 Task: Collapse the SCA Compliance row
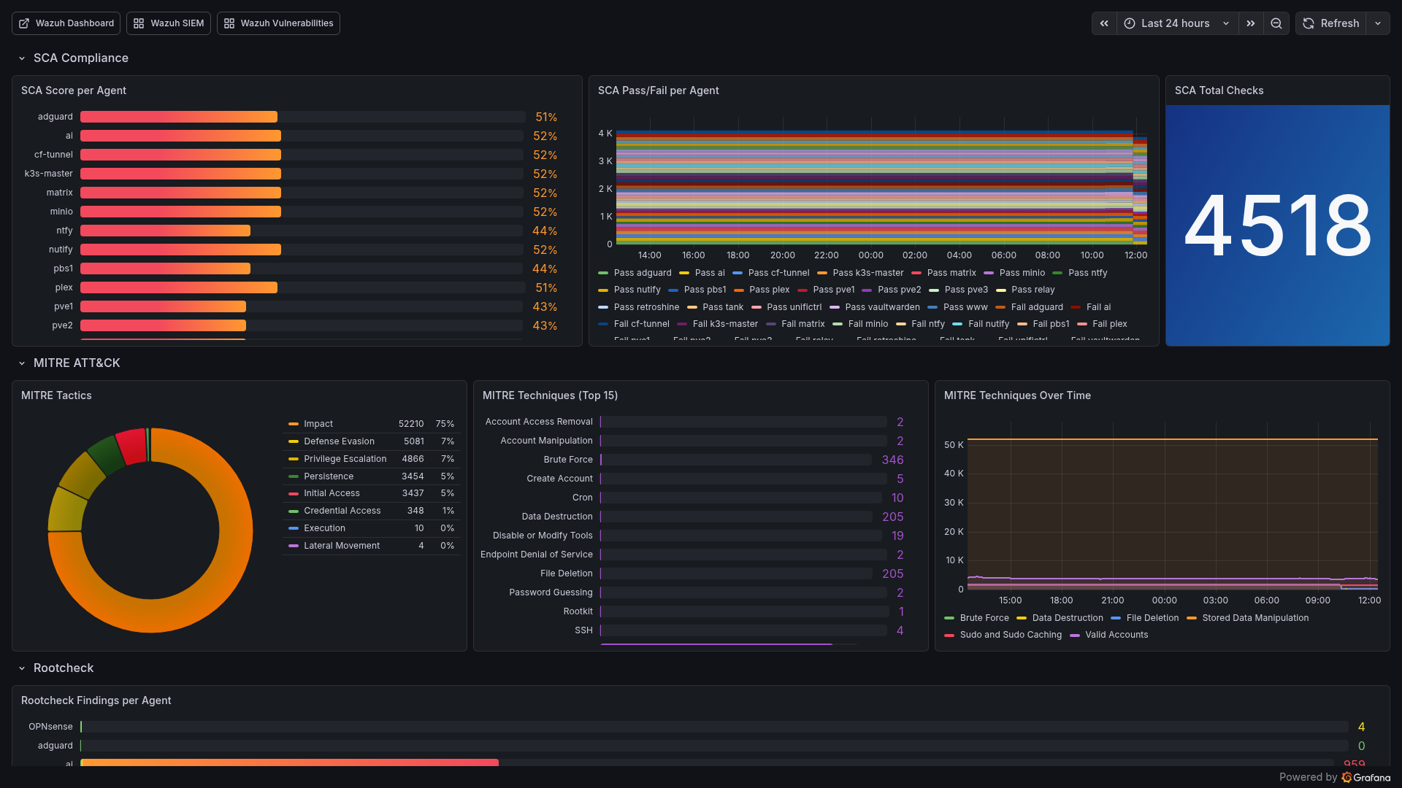22,58
